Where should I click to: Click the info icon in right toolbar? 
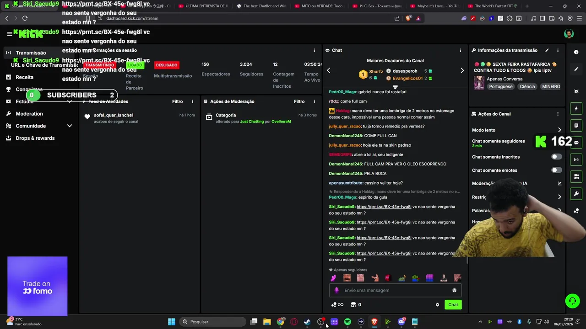click(x=576, y=52)
